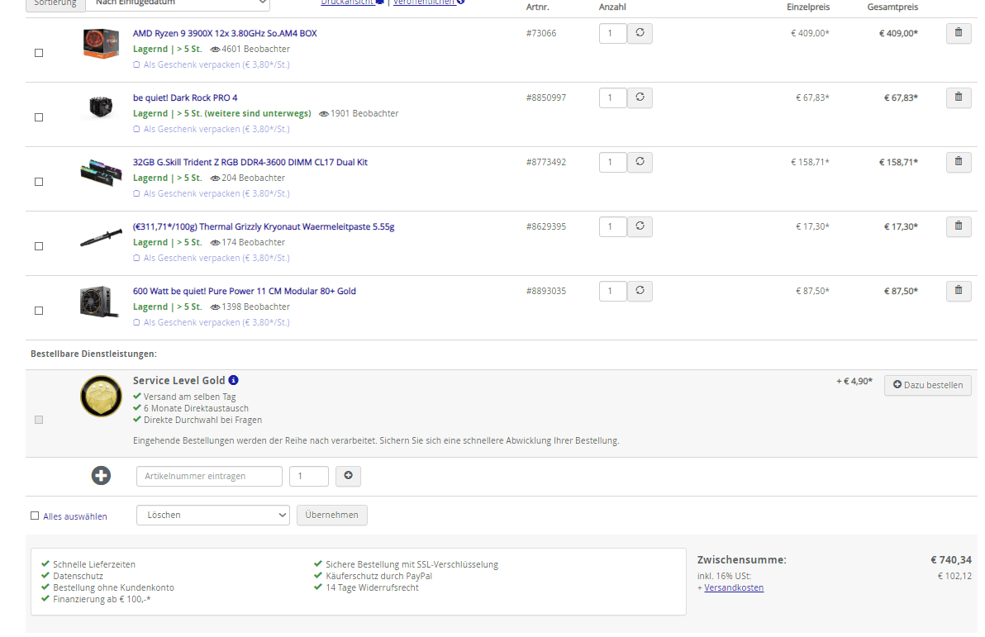
Task: Click quantity field next to Artikelnummer
Action: 308,476
